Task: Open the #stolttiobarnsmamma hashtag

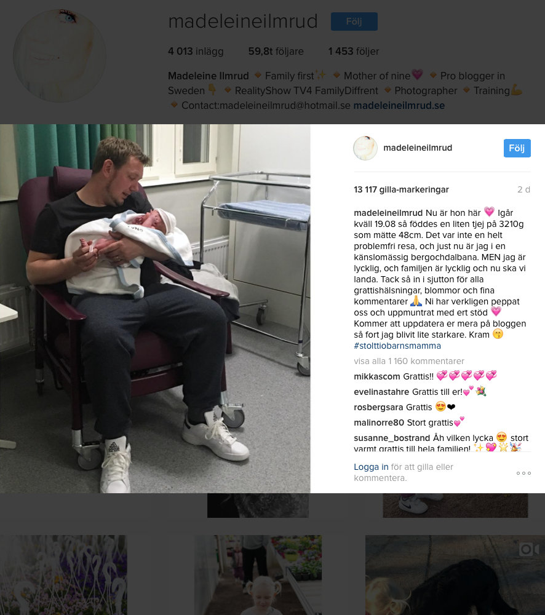Action: [397, 346]
